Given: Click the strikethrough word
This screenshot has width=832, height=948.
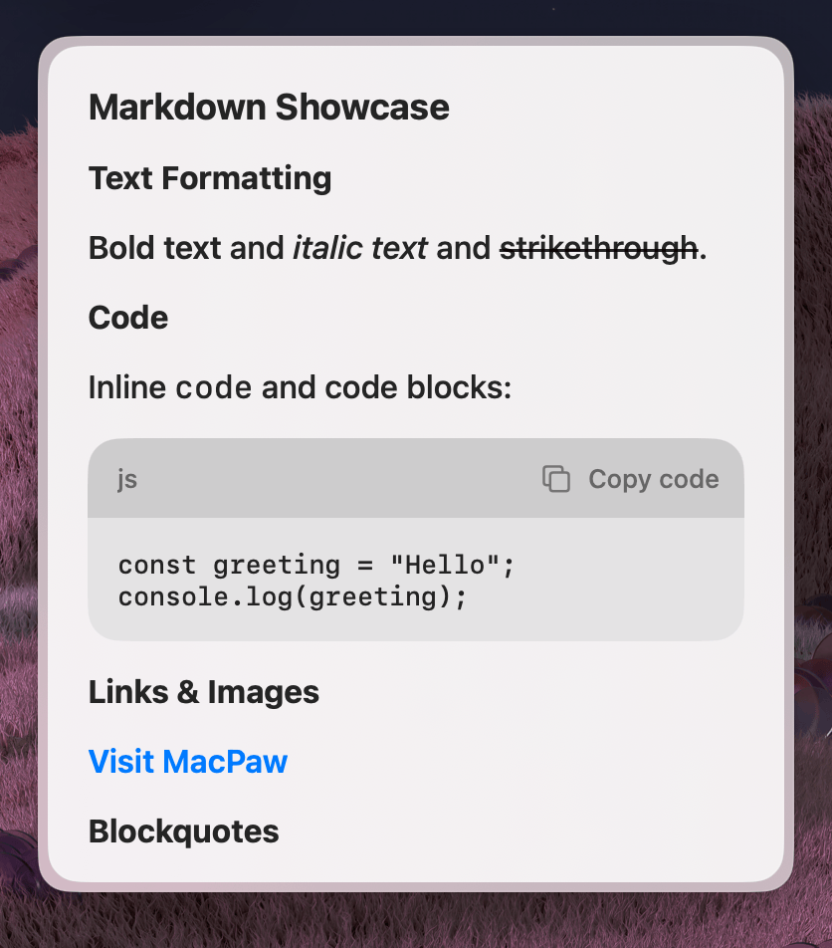Looking at the screenshot, I should pyautogui.click(x=599, y=249).
